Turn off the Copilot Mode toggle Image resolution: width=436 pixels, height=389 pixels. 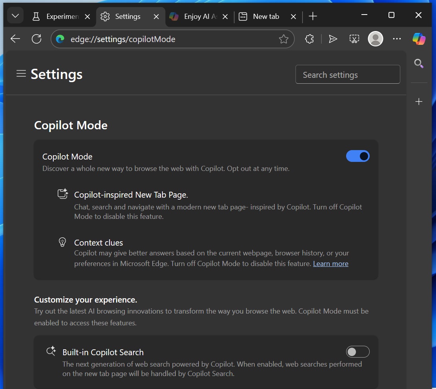click(358, 156)
